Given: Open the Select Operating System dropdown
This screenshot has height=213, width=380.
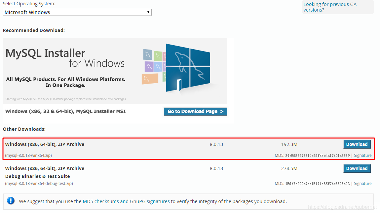Looking at the screenshot, I should pos(77,12).
